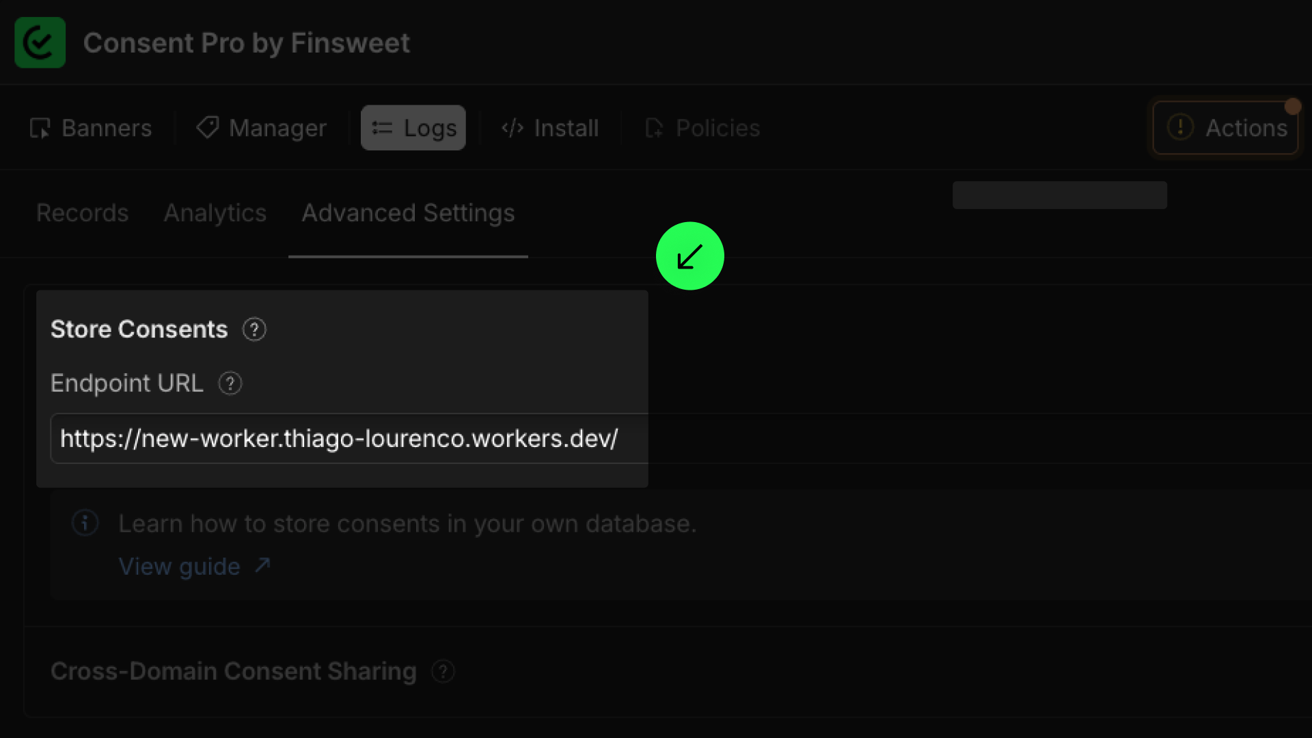1312x738 pixels.
Task: Click the Cross-Domain Consent Sharing help icon
Action: [443, 672]
